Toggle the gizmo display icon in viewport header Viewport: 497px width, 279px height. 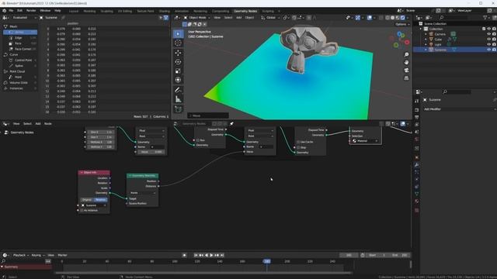coord(358,18)
